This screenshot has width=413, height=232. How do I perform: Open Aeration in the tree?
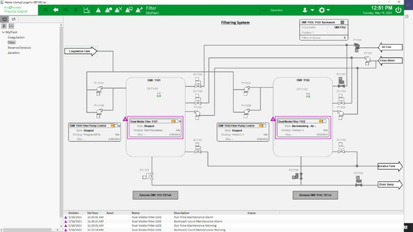click(x=14, y=52)
